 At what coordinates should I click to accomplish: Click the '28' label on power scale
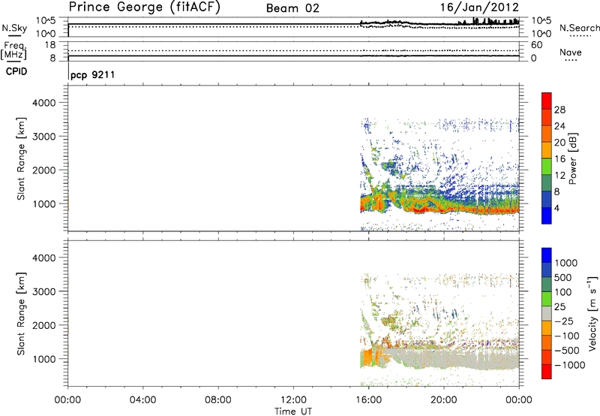(559, 110)
